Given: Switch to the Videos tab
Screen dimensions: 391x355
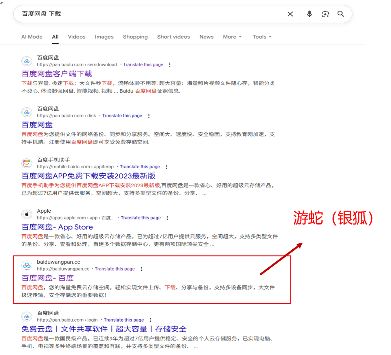Looking at the screenshot, I should pyautogui.click(x=76, y=37).
